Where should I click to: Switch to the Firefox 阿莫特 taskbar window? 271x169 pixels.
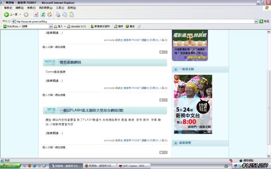[100, 166]
